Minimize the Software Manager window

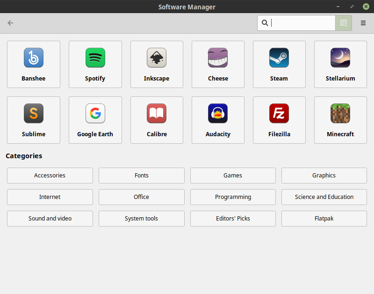338,7
